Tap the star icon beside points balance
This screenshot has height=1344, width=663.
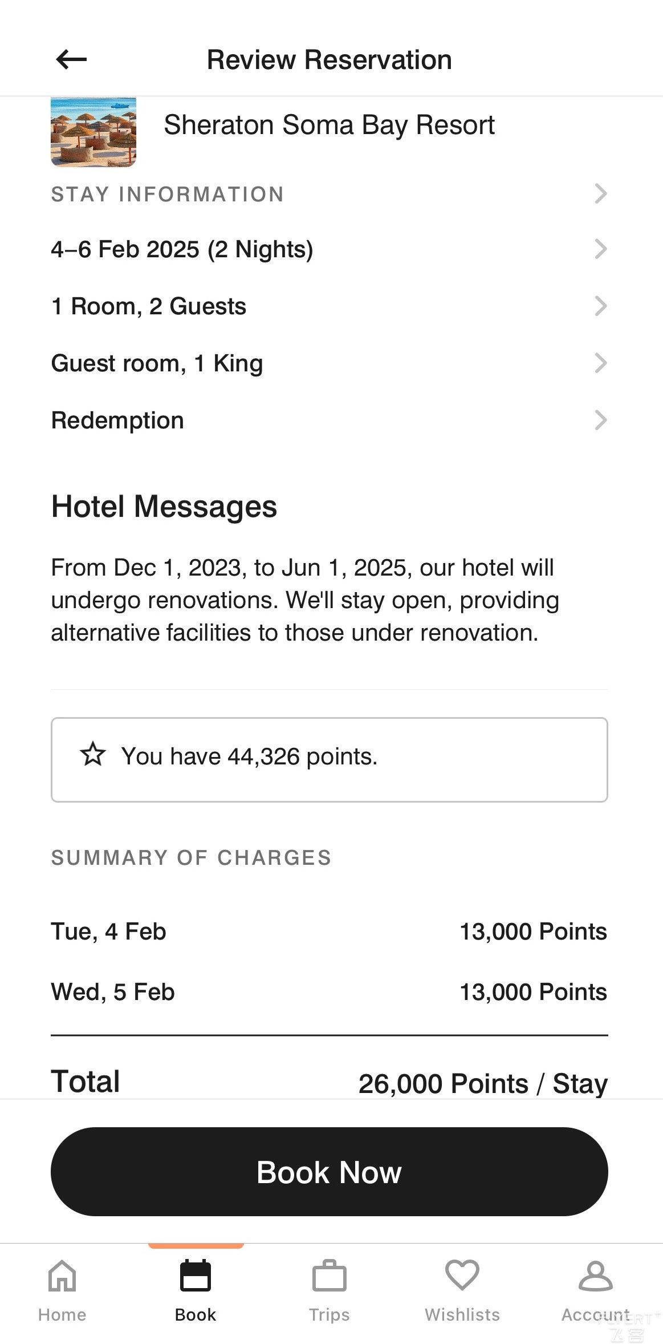92,755
